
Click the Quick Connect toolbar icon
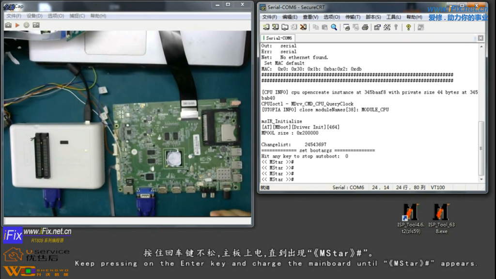pyautogui.click(x=276, y=27)
